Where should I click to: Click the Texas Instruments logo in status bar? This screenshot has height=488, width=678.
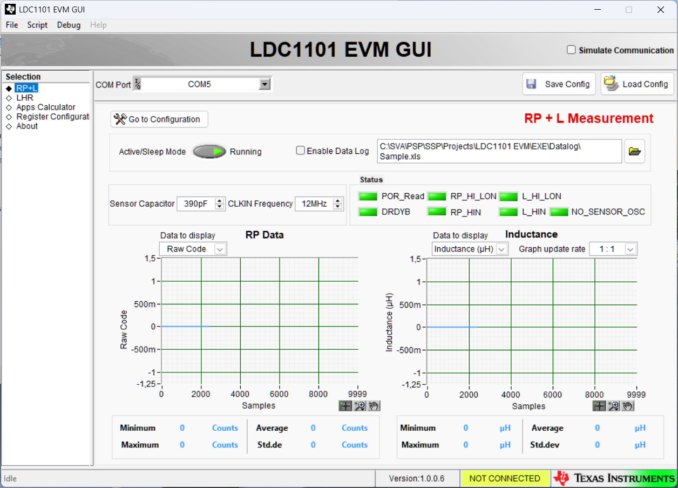coord(614,478)
